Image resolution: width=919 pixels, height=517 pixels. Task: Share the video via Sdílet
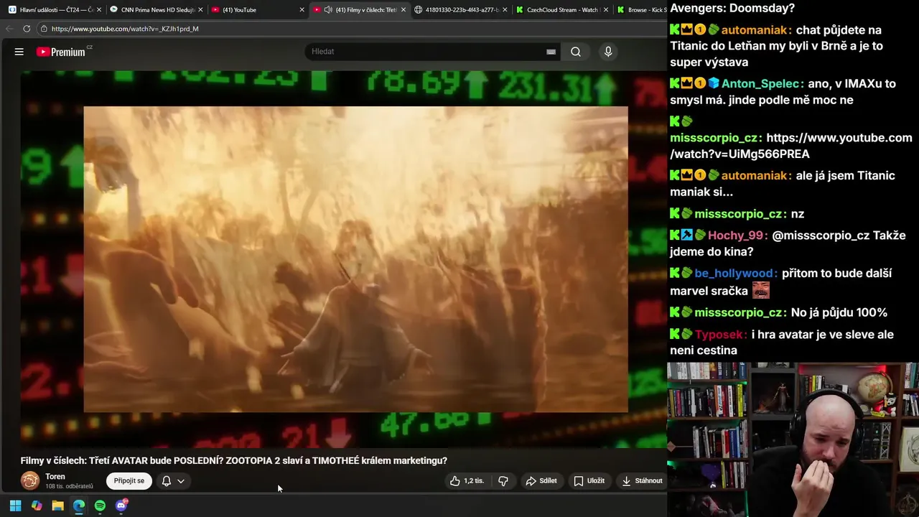[541, 481]
